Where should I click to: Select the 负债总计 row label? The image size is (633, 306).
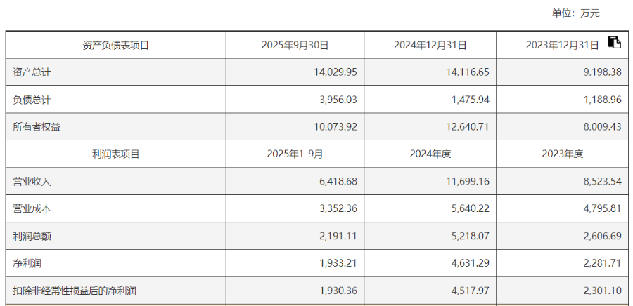coord(32,100)
